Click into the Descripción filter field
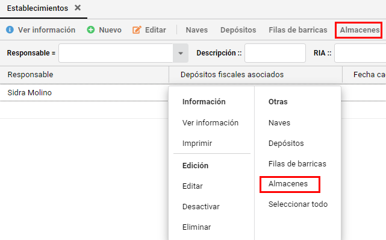Screen dimensions: 386x240 click(275, 53)
